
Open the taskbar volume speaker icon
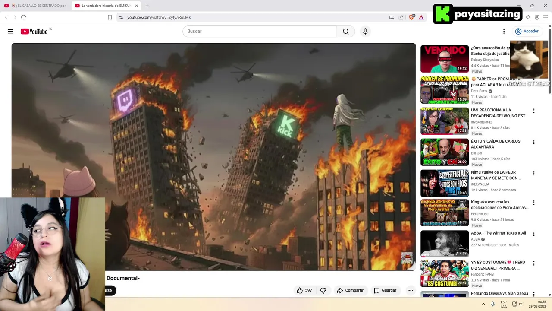coord(521,304)
